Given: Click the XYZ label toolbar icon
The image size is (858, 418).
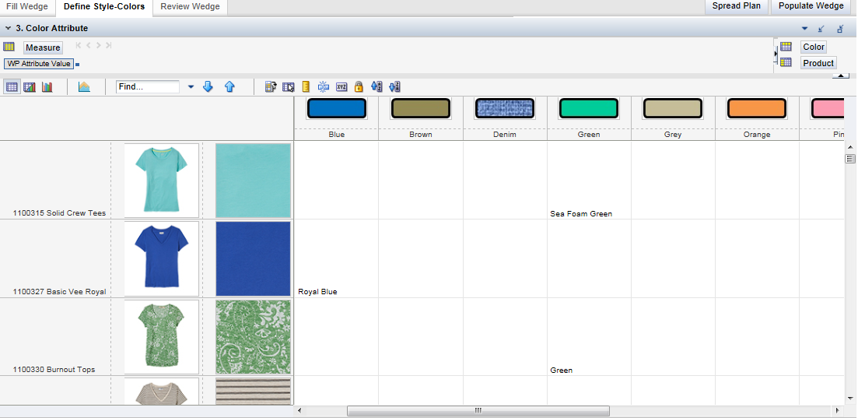Looking at the screenshot, I should pos(341,86).
